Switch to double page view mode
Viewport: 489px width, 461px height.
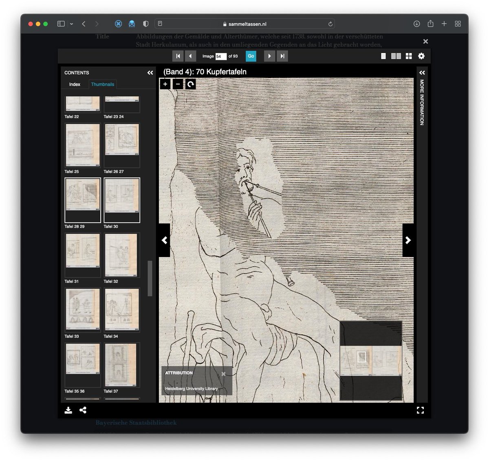[396, 56]
